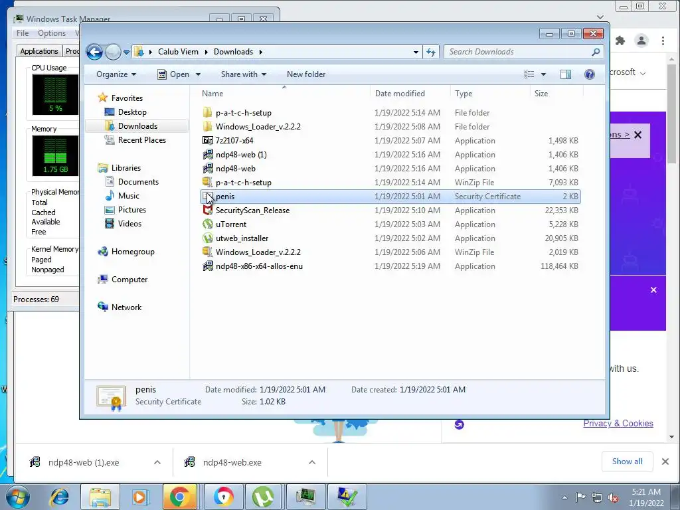
Task: Select the p-a-t-c-h-setup folder icon
Action: [x=208, y=113]
